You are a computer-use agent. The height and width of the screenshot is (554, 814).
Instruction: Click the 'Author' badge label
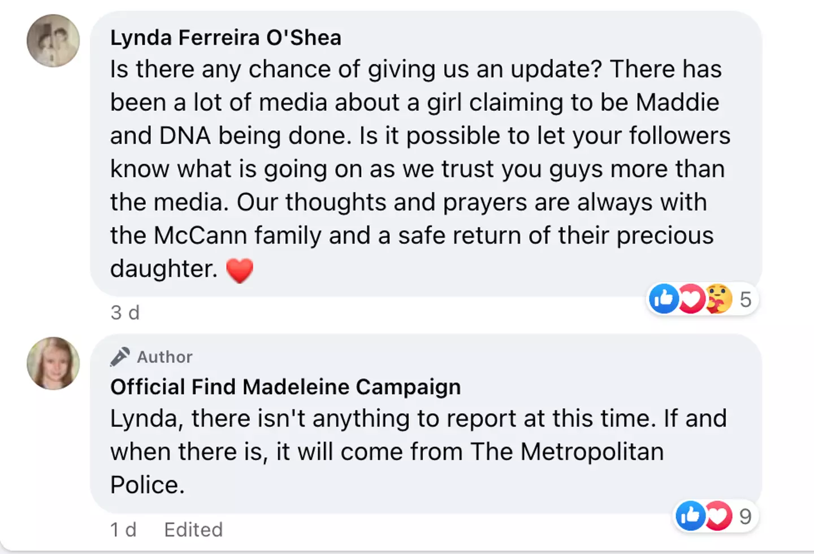coord(164,357)
